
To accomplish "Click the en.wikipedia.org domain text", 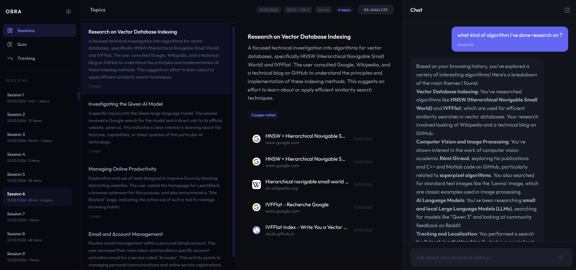I will 281,188.
